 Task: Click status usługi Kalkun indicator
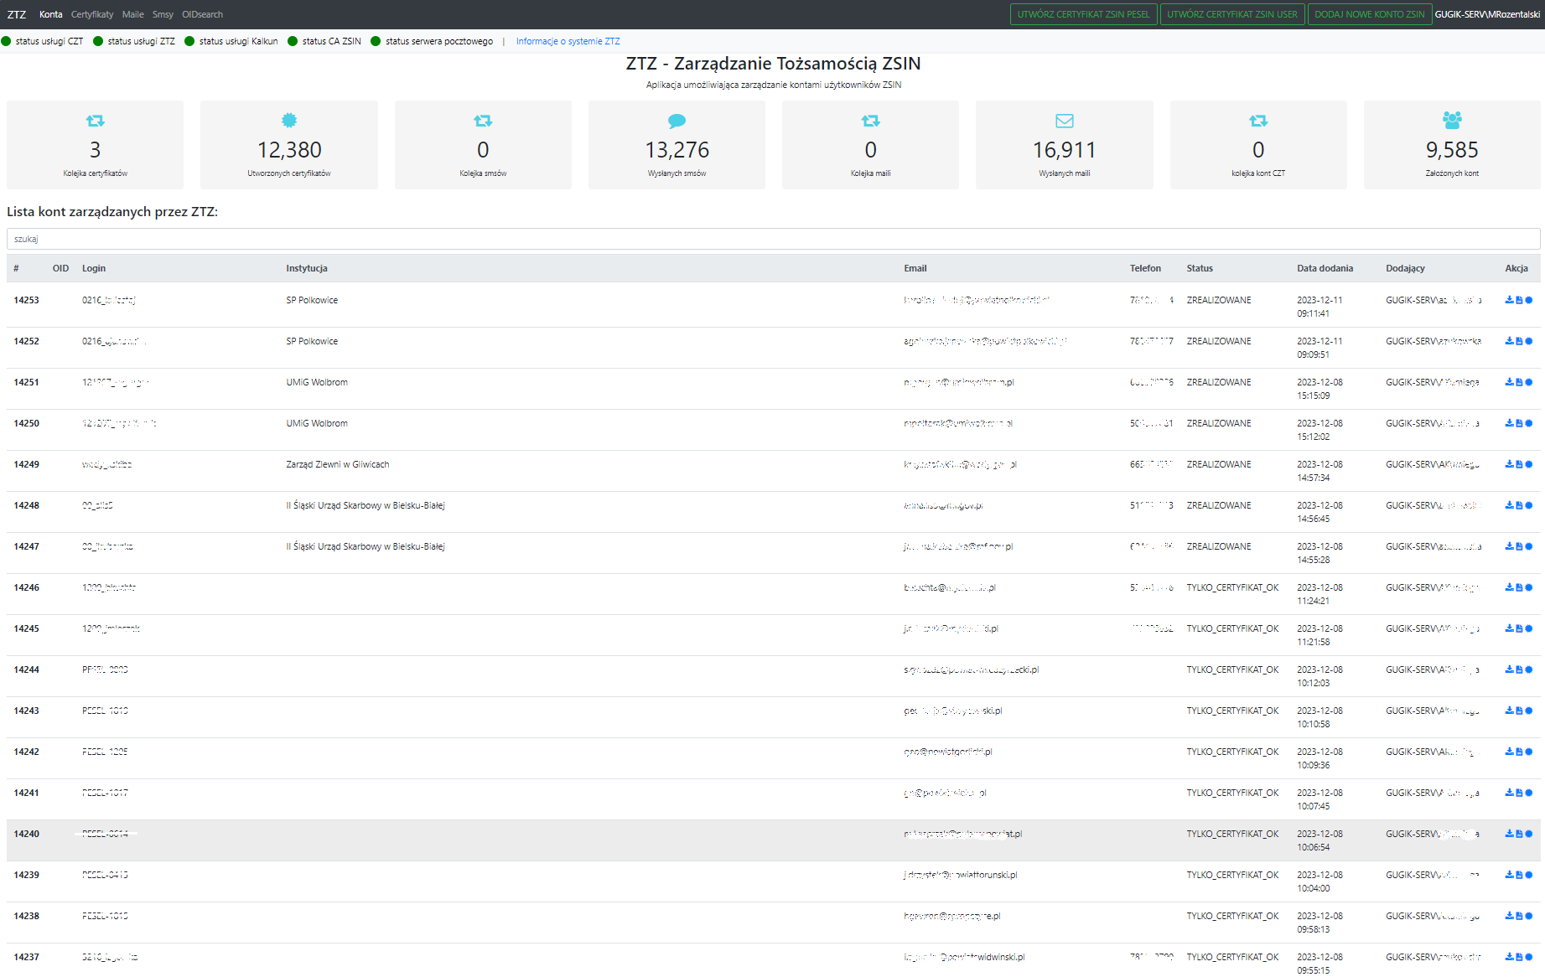(231, 41)
